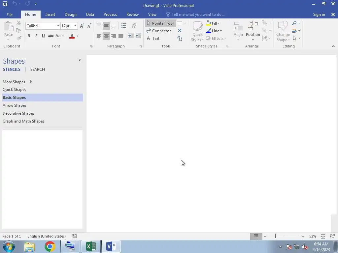
Task: Click the font color red A swatch
Action: pyautogui.click(x=72, y=36)
